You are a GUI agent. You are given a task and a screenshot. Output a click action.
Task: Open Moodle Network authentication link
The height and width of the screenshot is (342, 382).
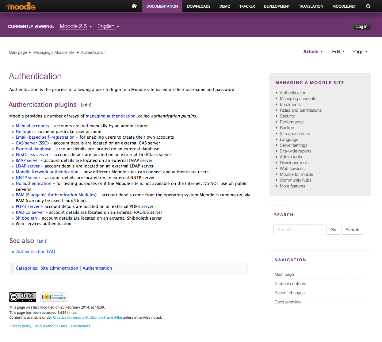point(47,172)
